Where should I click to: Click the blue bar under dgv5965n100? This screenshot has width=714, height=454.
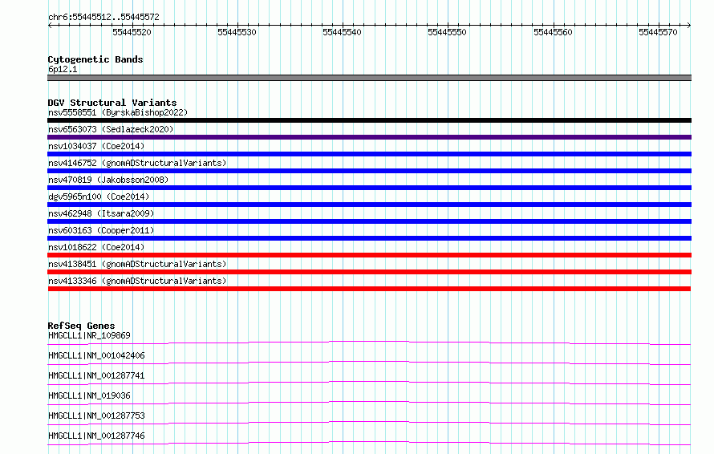(369, 205)
